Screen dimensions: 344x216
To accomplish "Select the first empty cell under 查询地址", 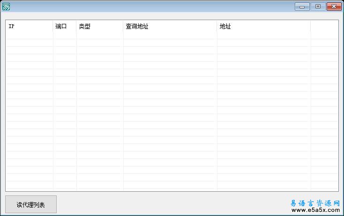I will click(x=170, y=36).
